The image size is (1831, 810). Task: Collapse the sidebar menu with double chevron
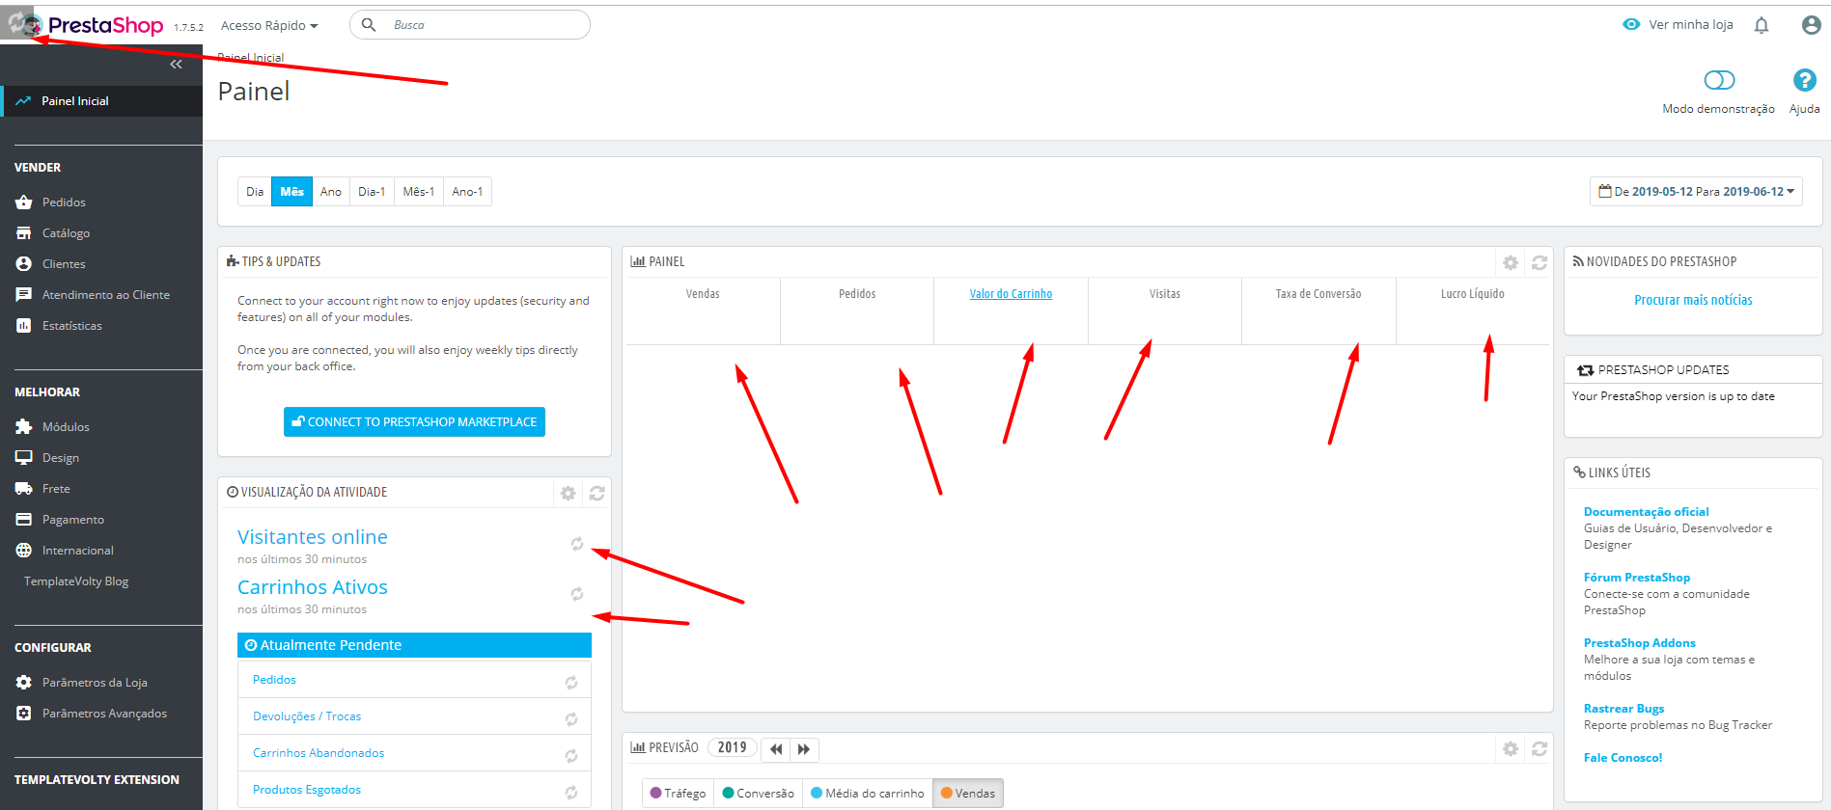click(x=176, y=65)
